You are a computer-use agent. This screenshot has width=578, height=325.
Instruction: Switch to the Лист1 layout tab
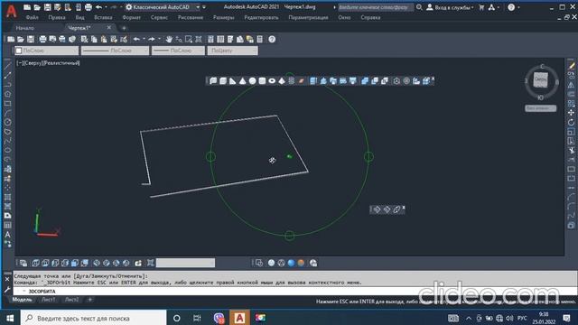tap(48, 300)
